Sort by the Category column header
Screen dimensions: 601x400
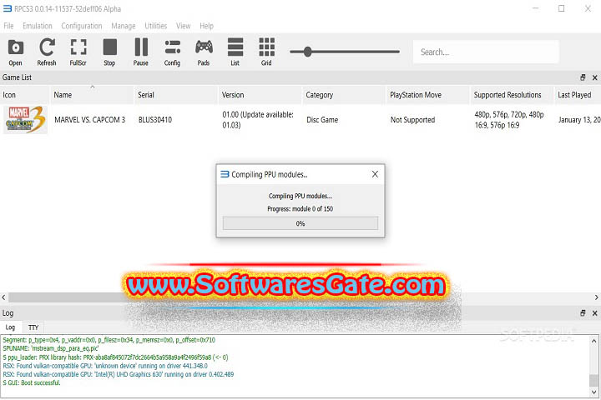tap(344, 94)
